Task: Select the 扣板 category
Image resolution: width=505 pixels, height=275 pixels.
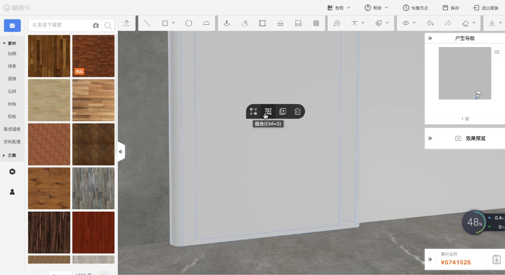Action: pos(12,117)
